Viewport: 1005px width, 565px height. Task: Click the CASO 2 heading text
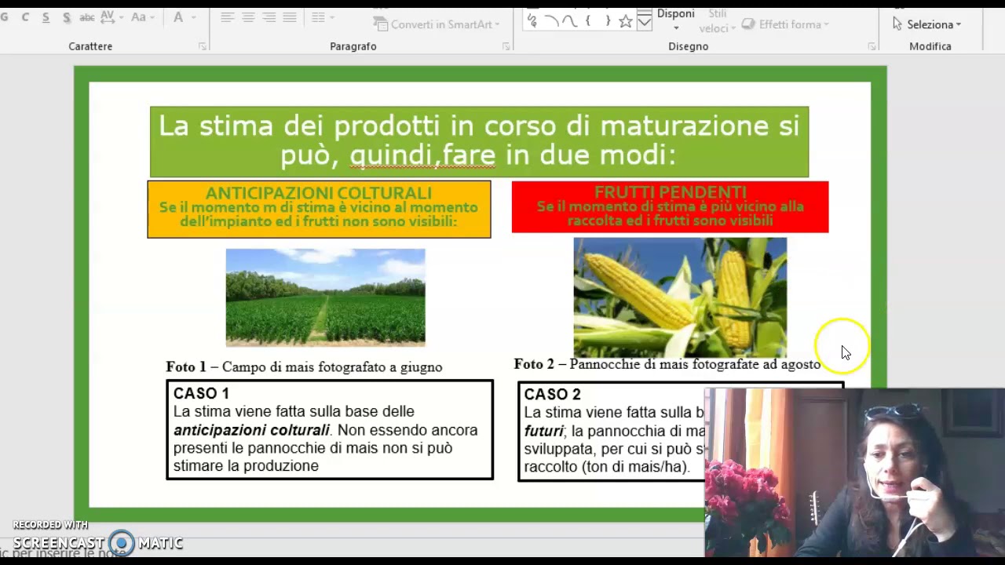(x=552, y=394)
